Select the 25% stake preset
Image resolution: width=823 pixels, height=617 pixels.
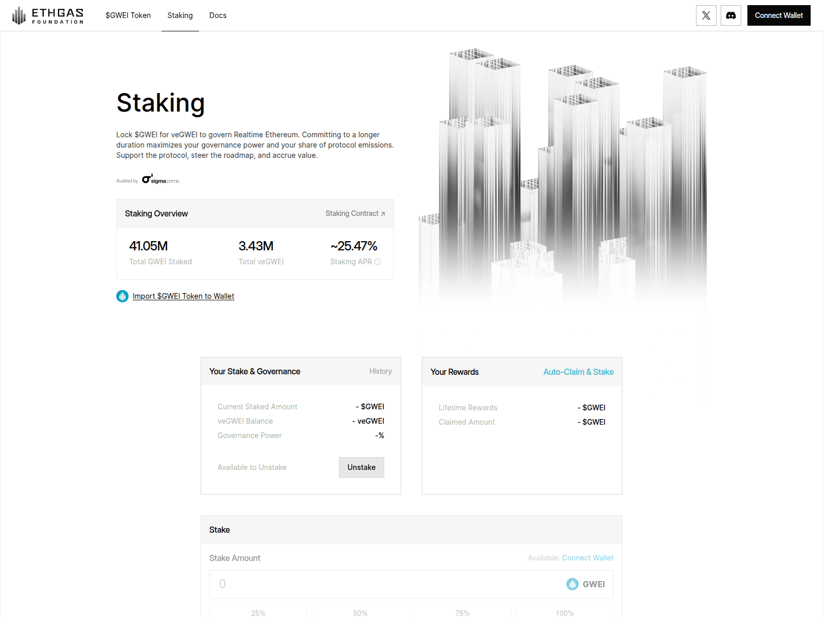(258, 613)
